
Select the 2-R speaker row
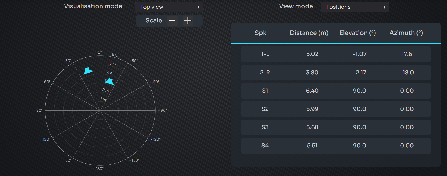(336, 73)
